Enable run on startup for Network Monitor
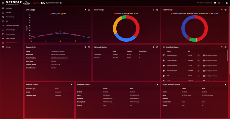The height and width of the screenshot is (119, 230). click(x=204, y=56)
